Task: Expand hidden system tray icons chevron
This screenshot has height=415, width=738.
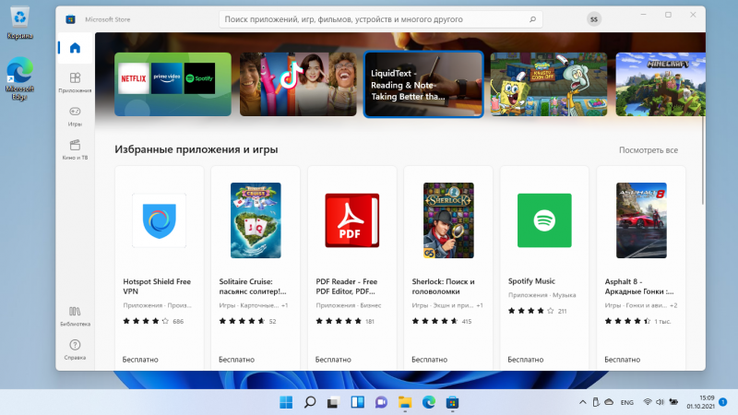Action: [581, 402]
